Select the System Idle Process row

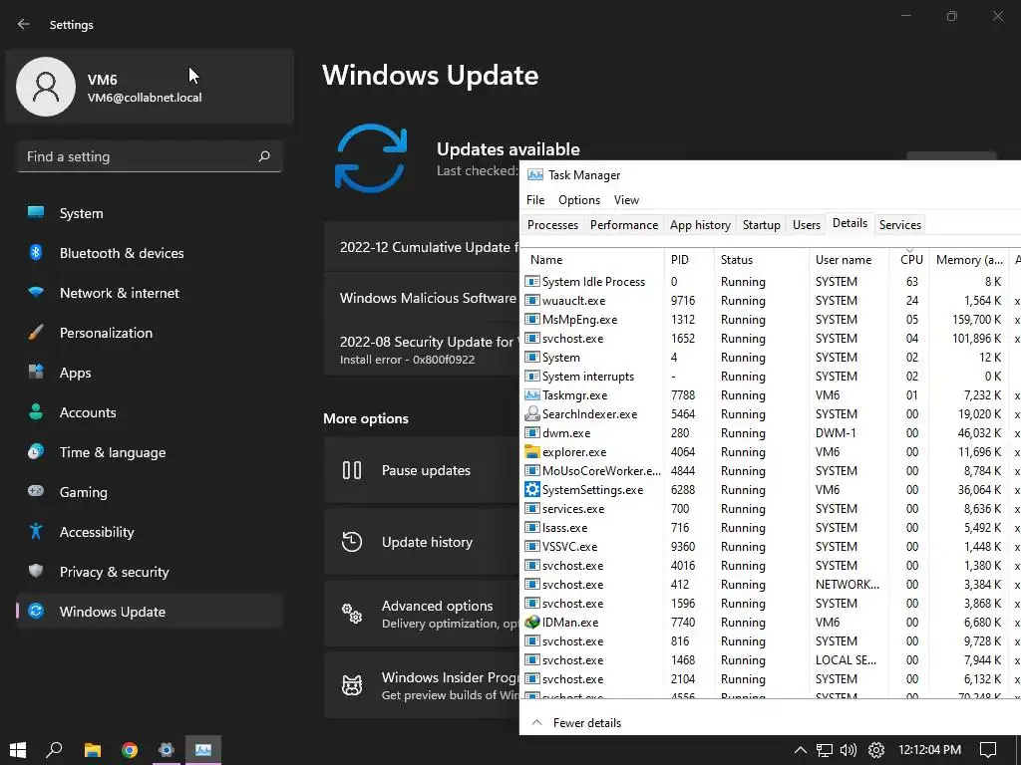[771, 282]
